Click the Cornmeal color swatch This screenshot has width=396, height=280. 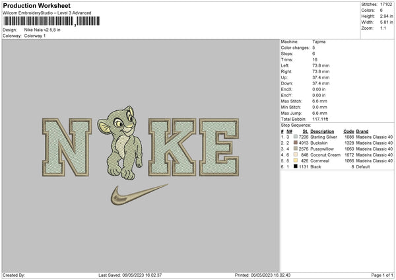(296, 160)
